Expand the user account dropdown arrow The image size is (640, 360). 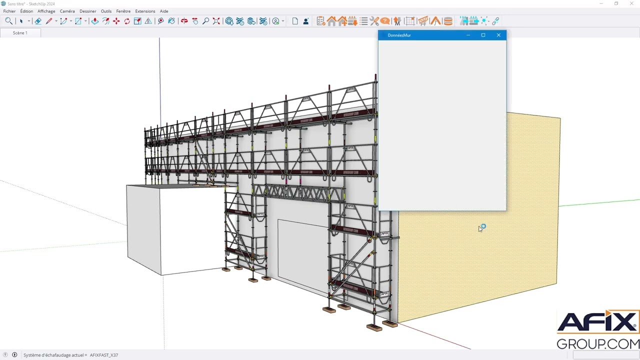coord(283,21)
